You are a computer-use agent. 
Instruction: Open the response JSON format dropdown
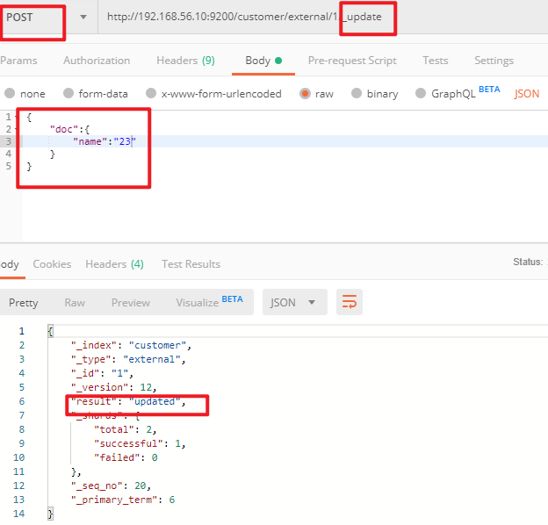(x=295, y=302)
